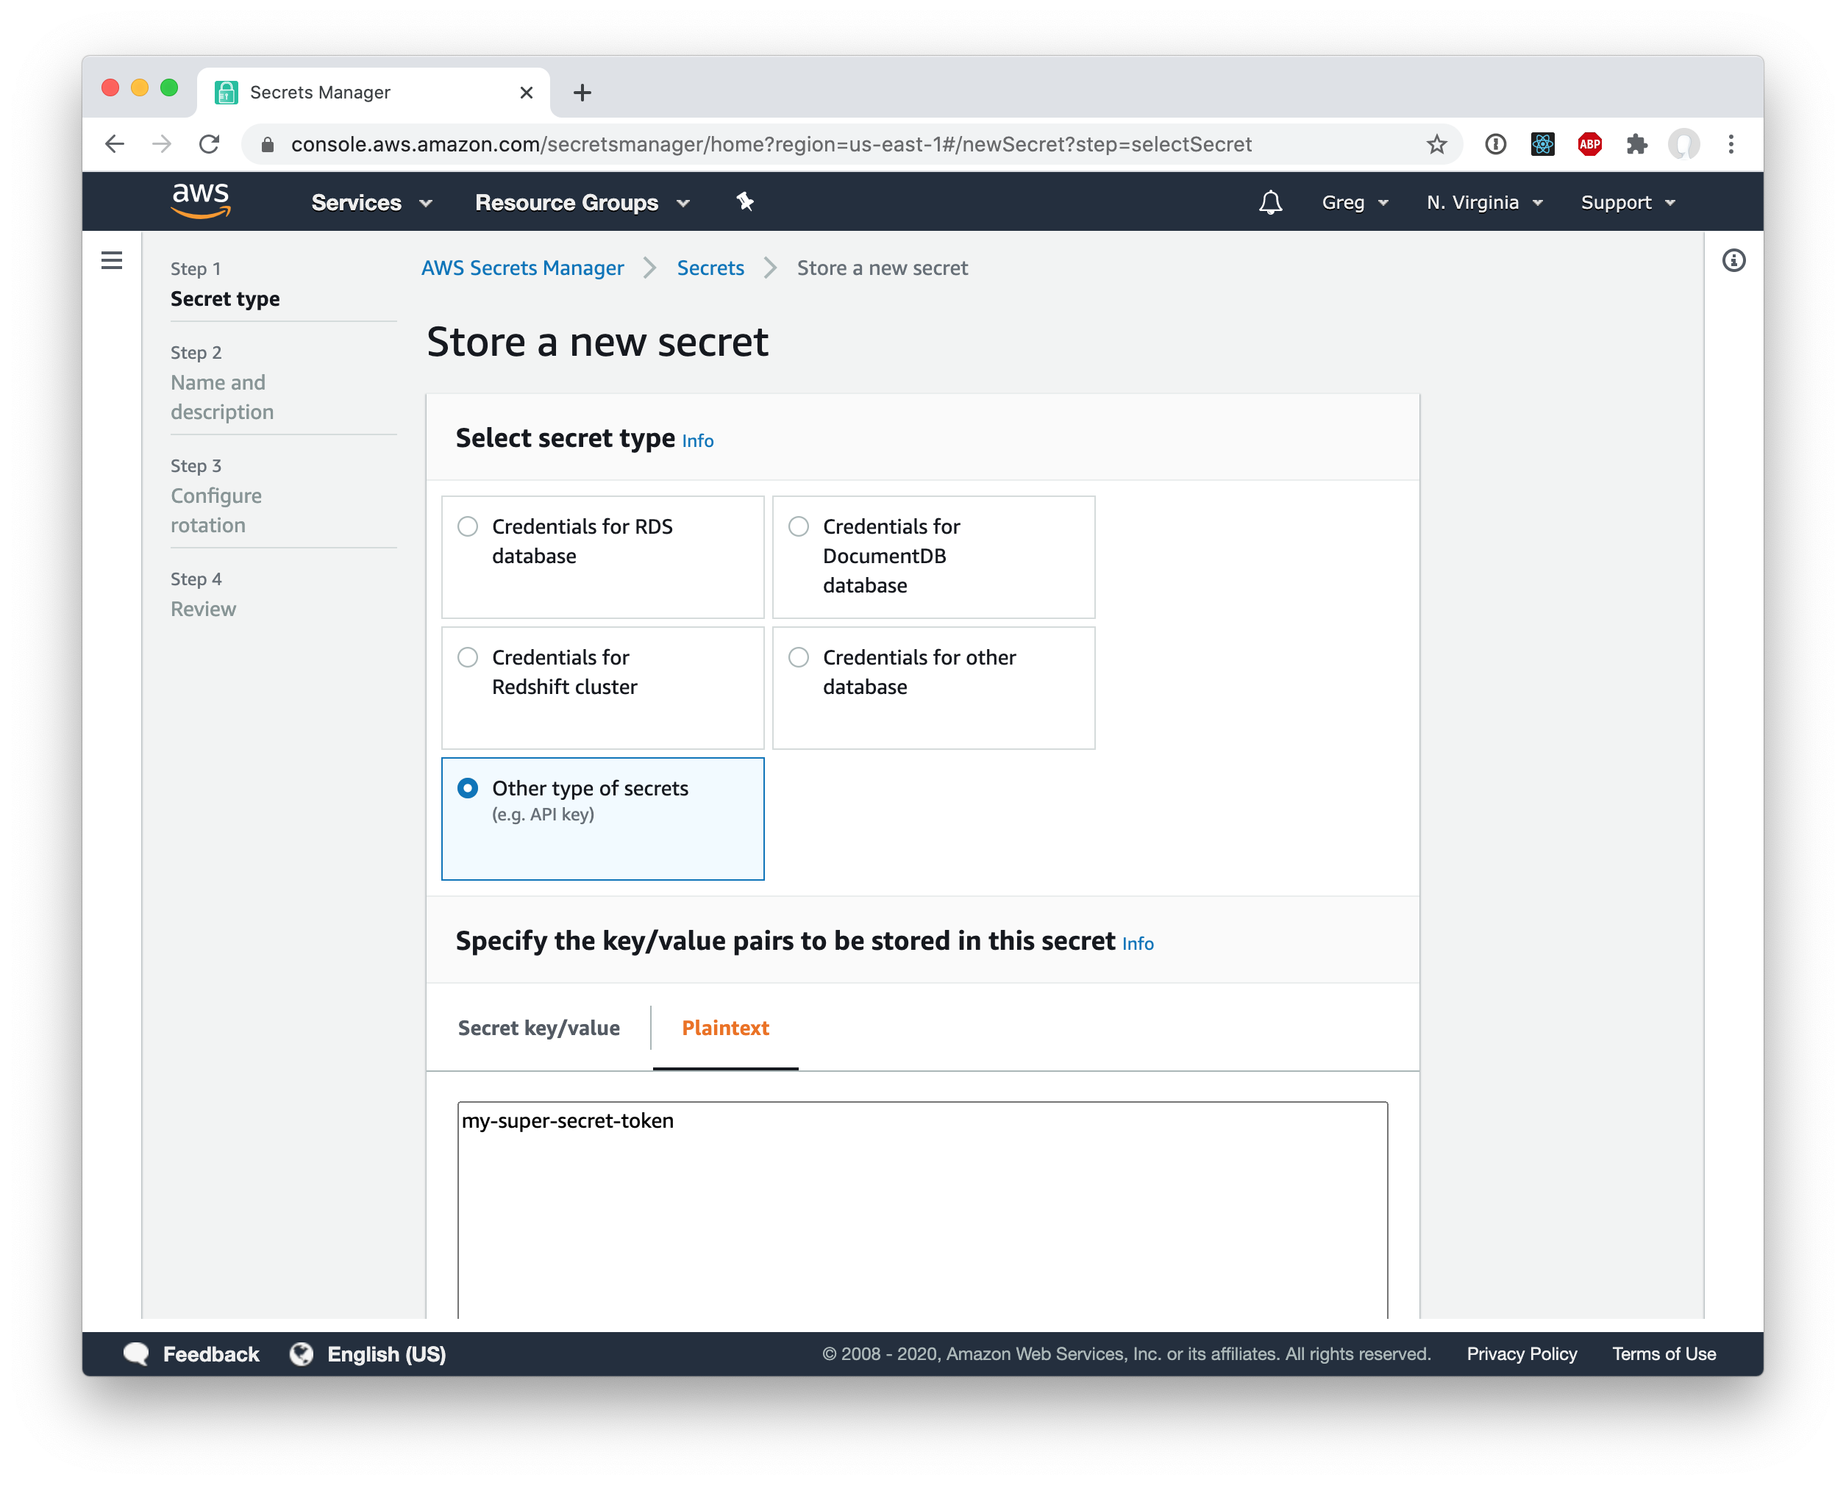Open the Services dropdown menu
Viewport: 1846px width, 1485px height.
point(370,201)
